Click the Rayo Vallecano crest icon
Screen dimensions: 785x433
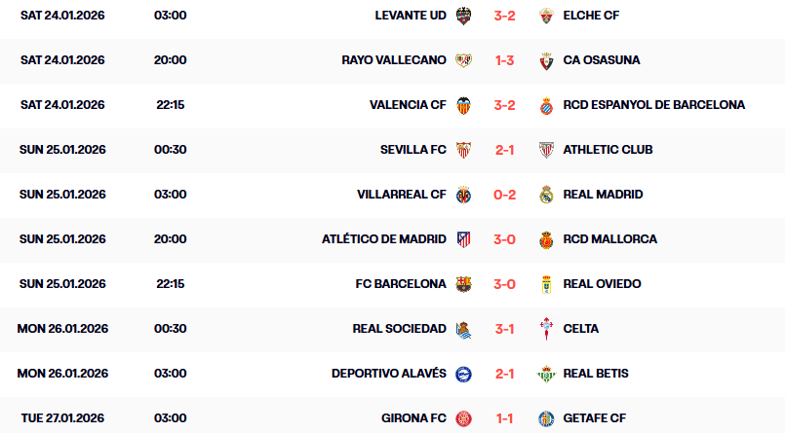click(464, 60)
